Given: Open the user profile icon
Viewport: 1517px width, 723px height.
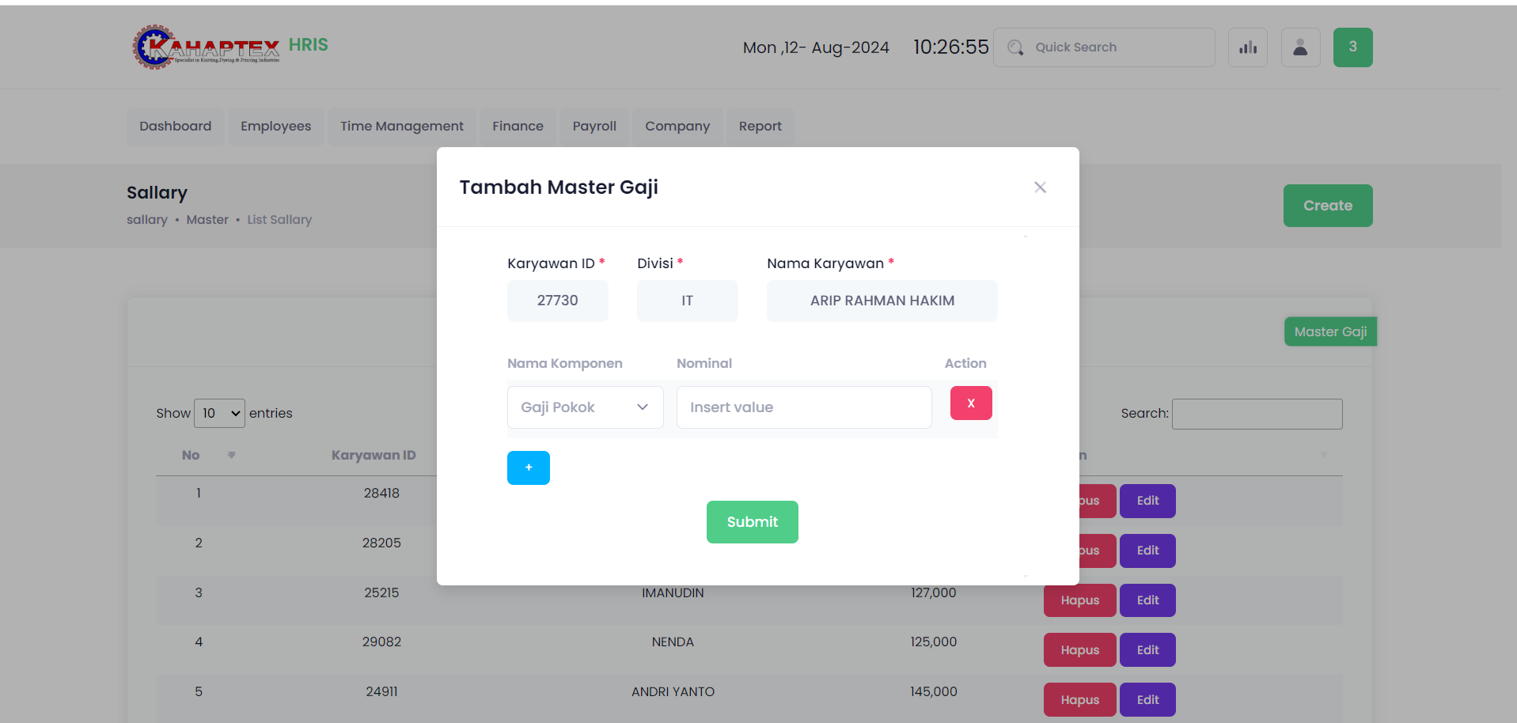Looking at the screenshot, I should [x=1300, y=47].
